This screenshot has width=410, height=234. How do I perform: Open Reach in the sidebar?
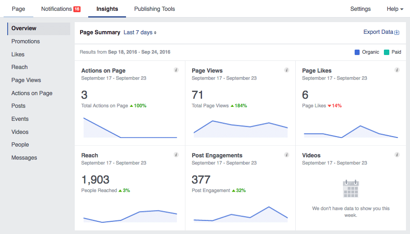[19, 67]
